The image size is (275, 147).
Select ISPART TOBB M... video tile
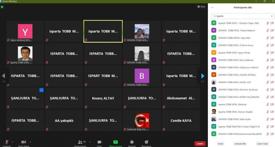[103, 76]
